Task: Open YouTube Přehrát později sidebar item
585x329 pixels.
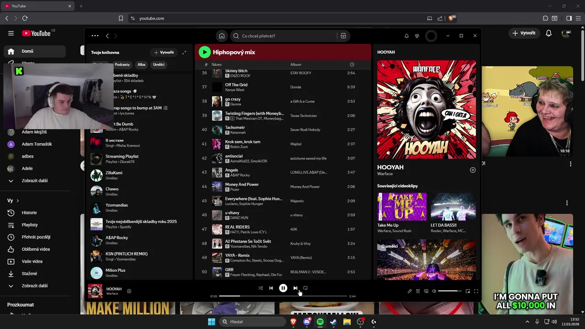Action: click(35, 237)
